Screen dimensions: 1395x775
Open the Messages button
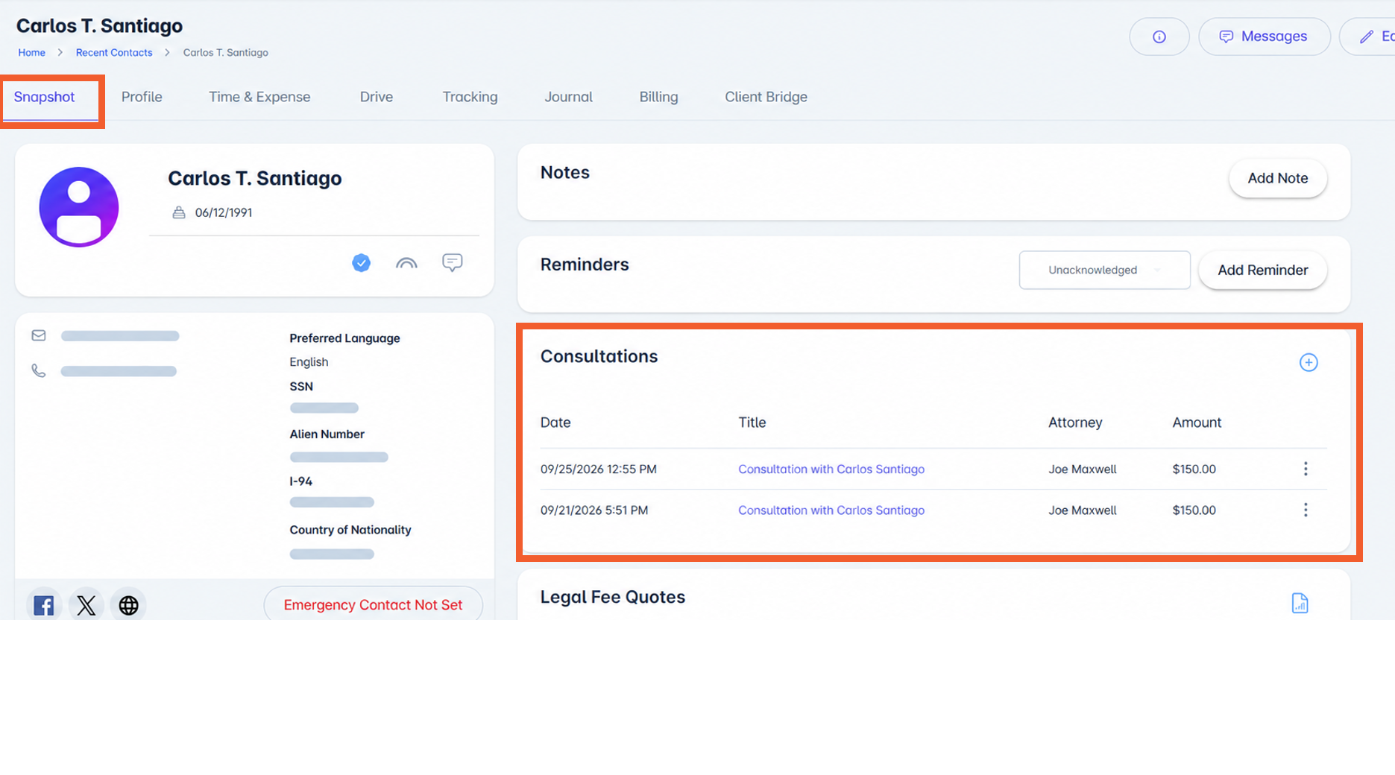click(x=1264, y=37)
